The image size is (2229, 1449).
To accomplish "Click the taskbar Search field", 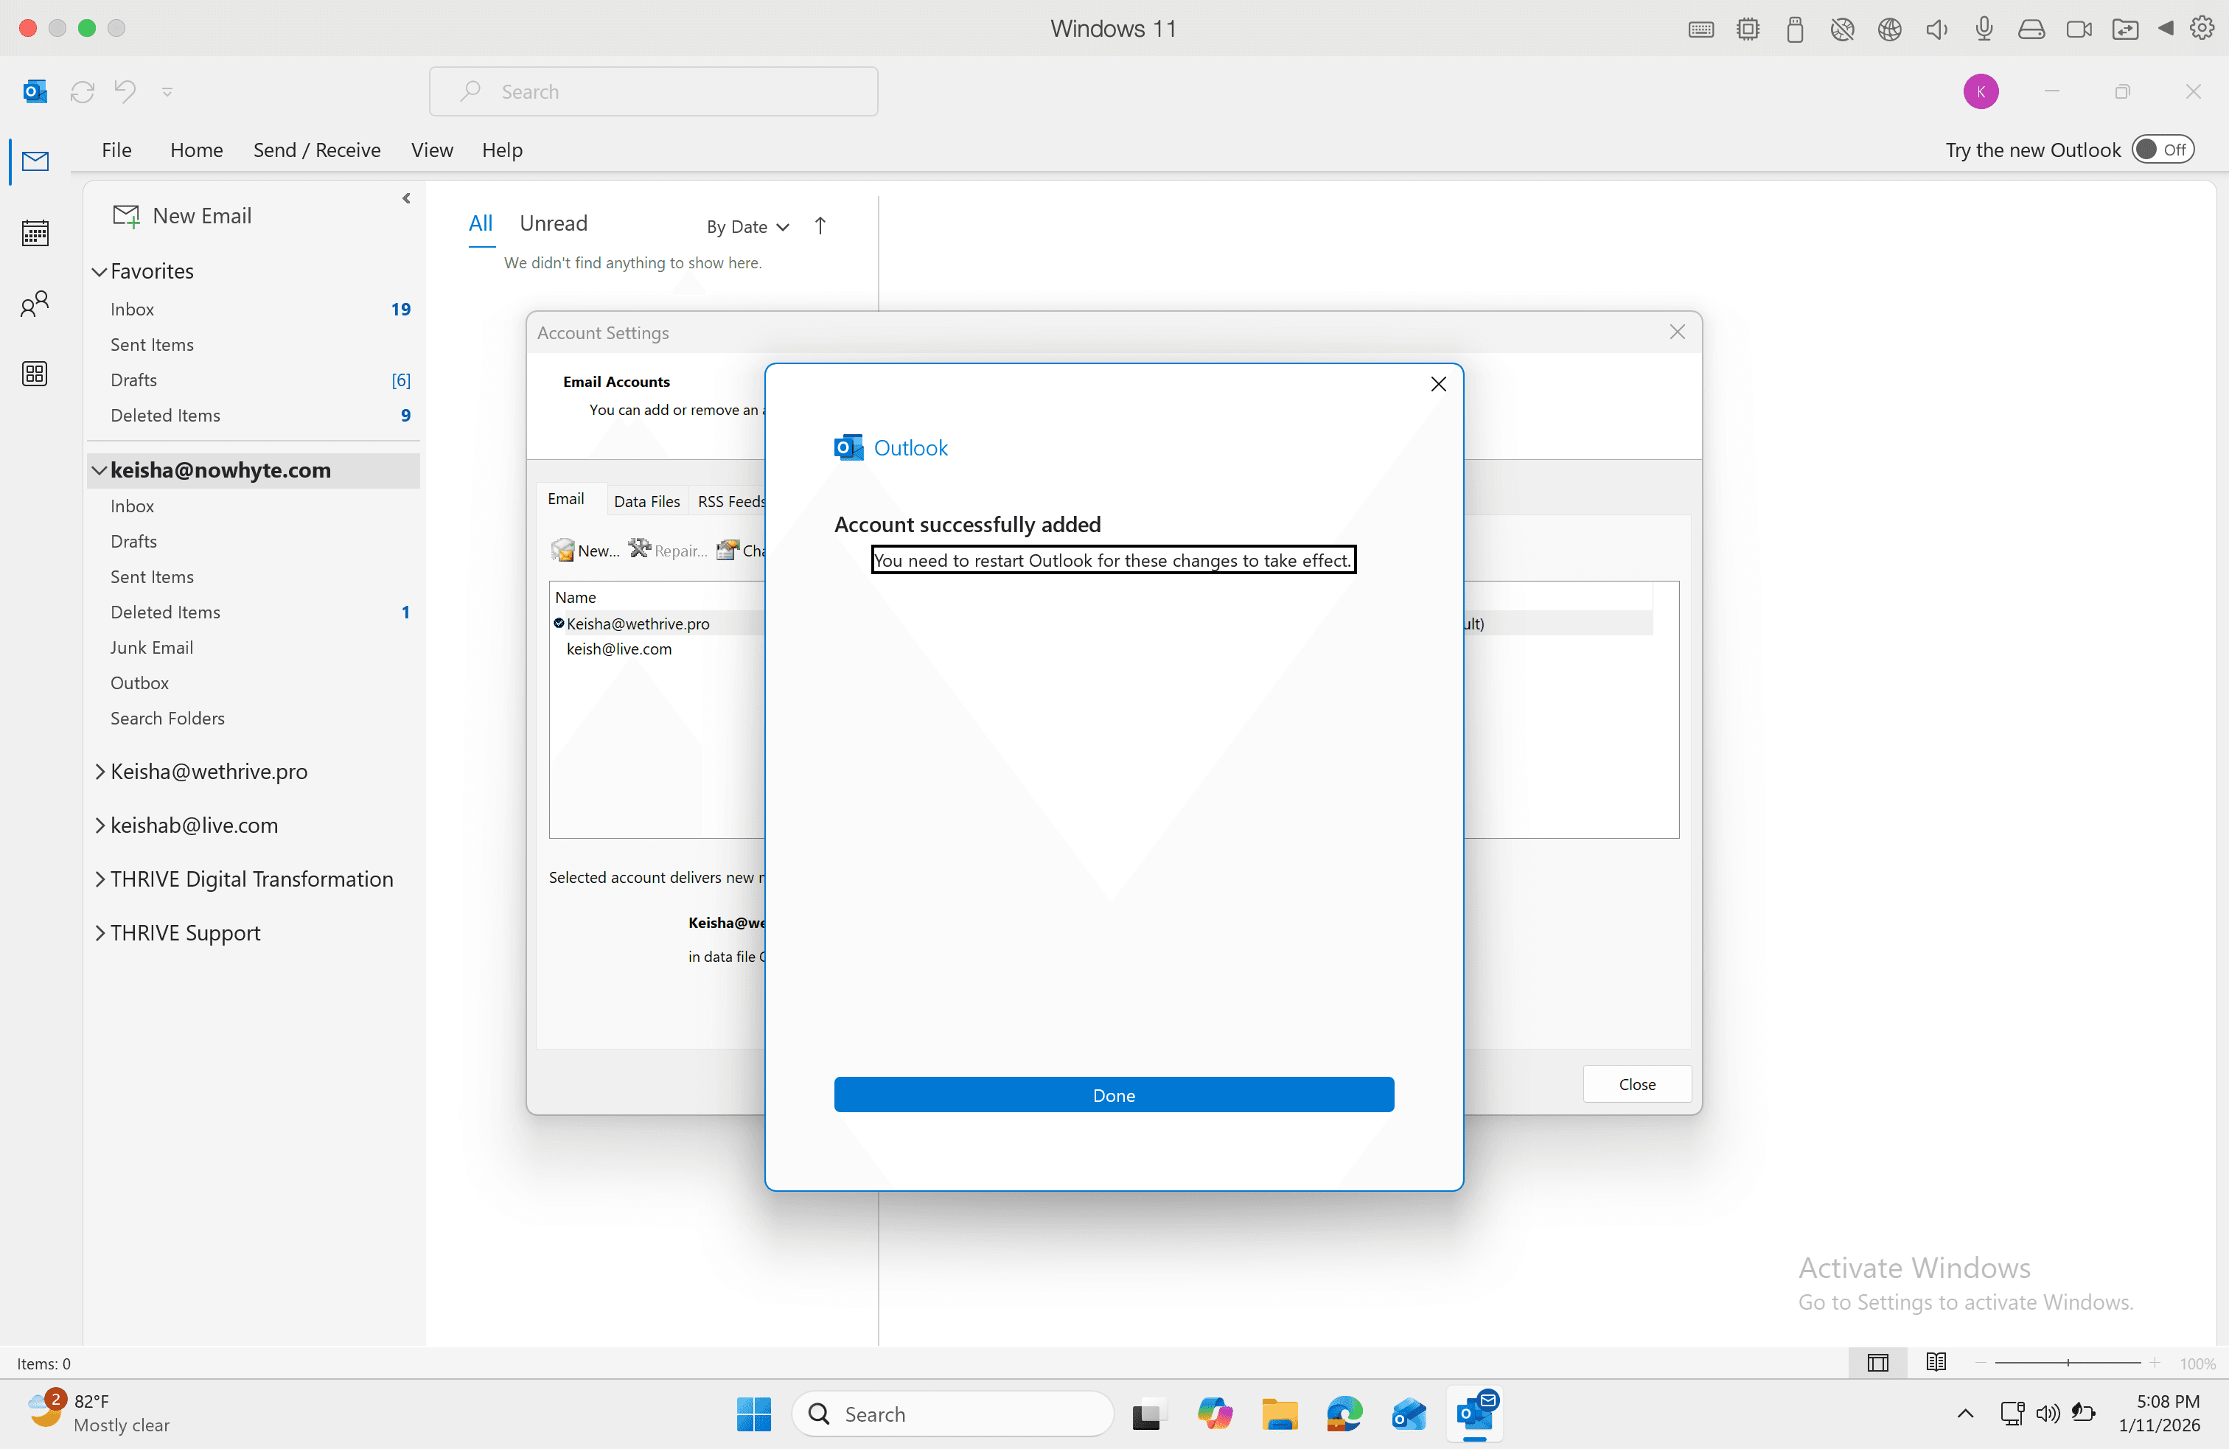I will [952, 1414].
